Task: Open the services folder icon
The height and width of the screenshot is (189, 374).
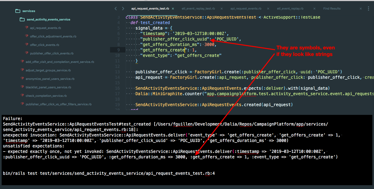Action: click(18, 11)
